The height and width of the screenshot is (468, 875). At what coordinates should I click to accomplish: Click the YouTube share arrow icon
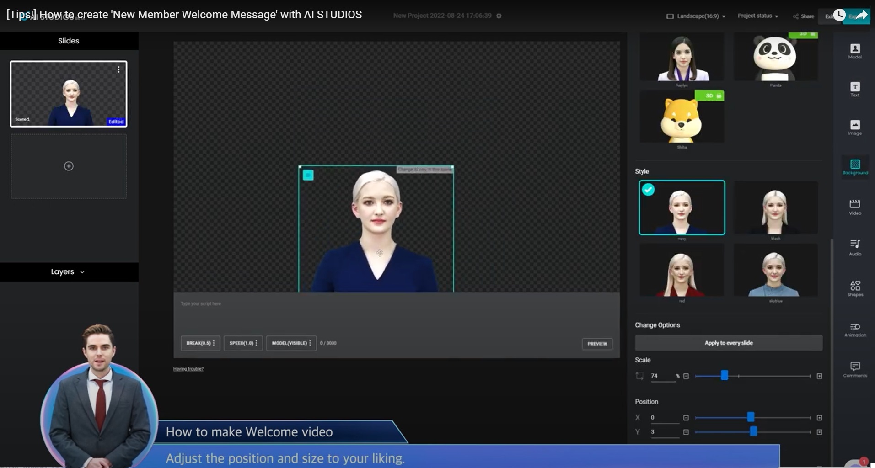click(861, 15)
